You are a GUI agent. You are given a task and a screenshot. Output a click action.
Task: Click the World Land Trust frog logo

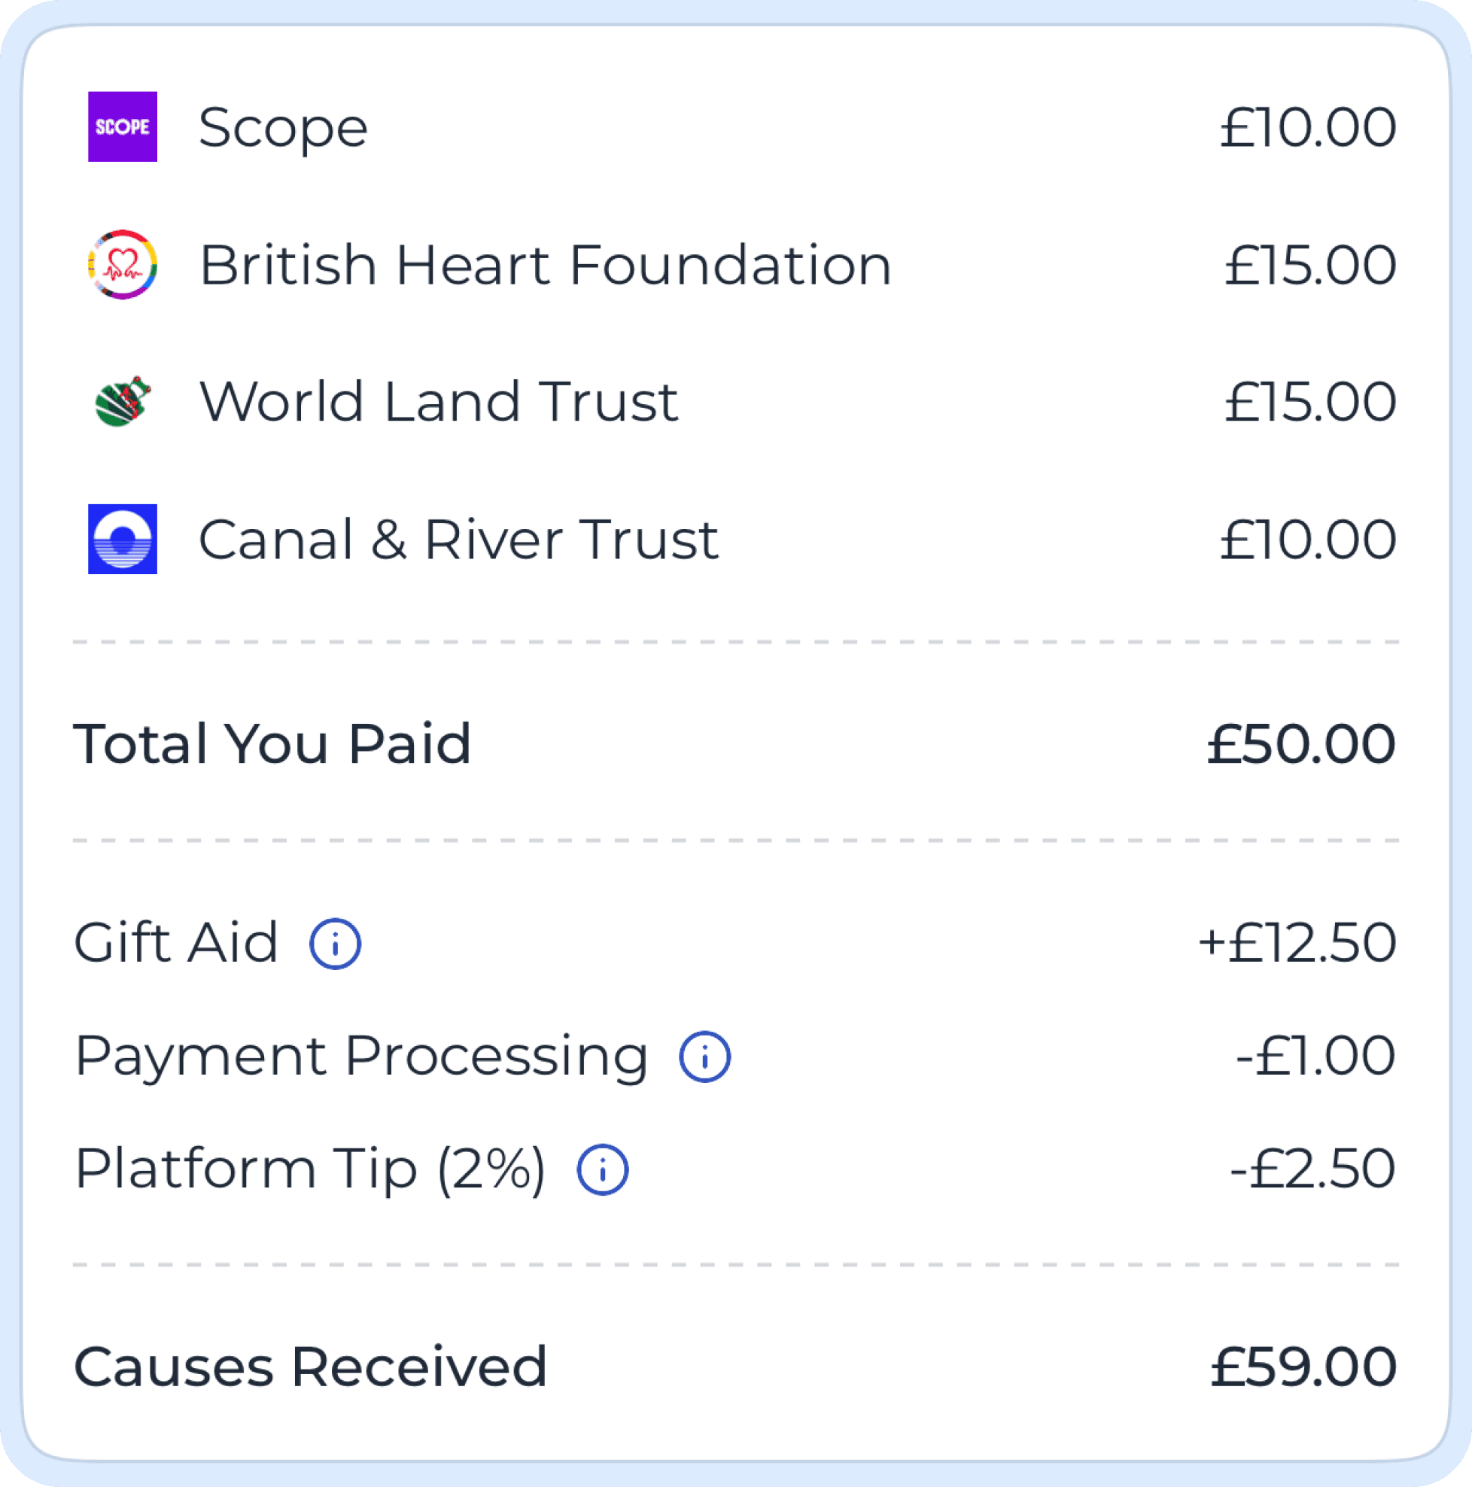coord(123,402)
